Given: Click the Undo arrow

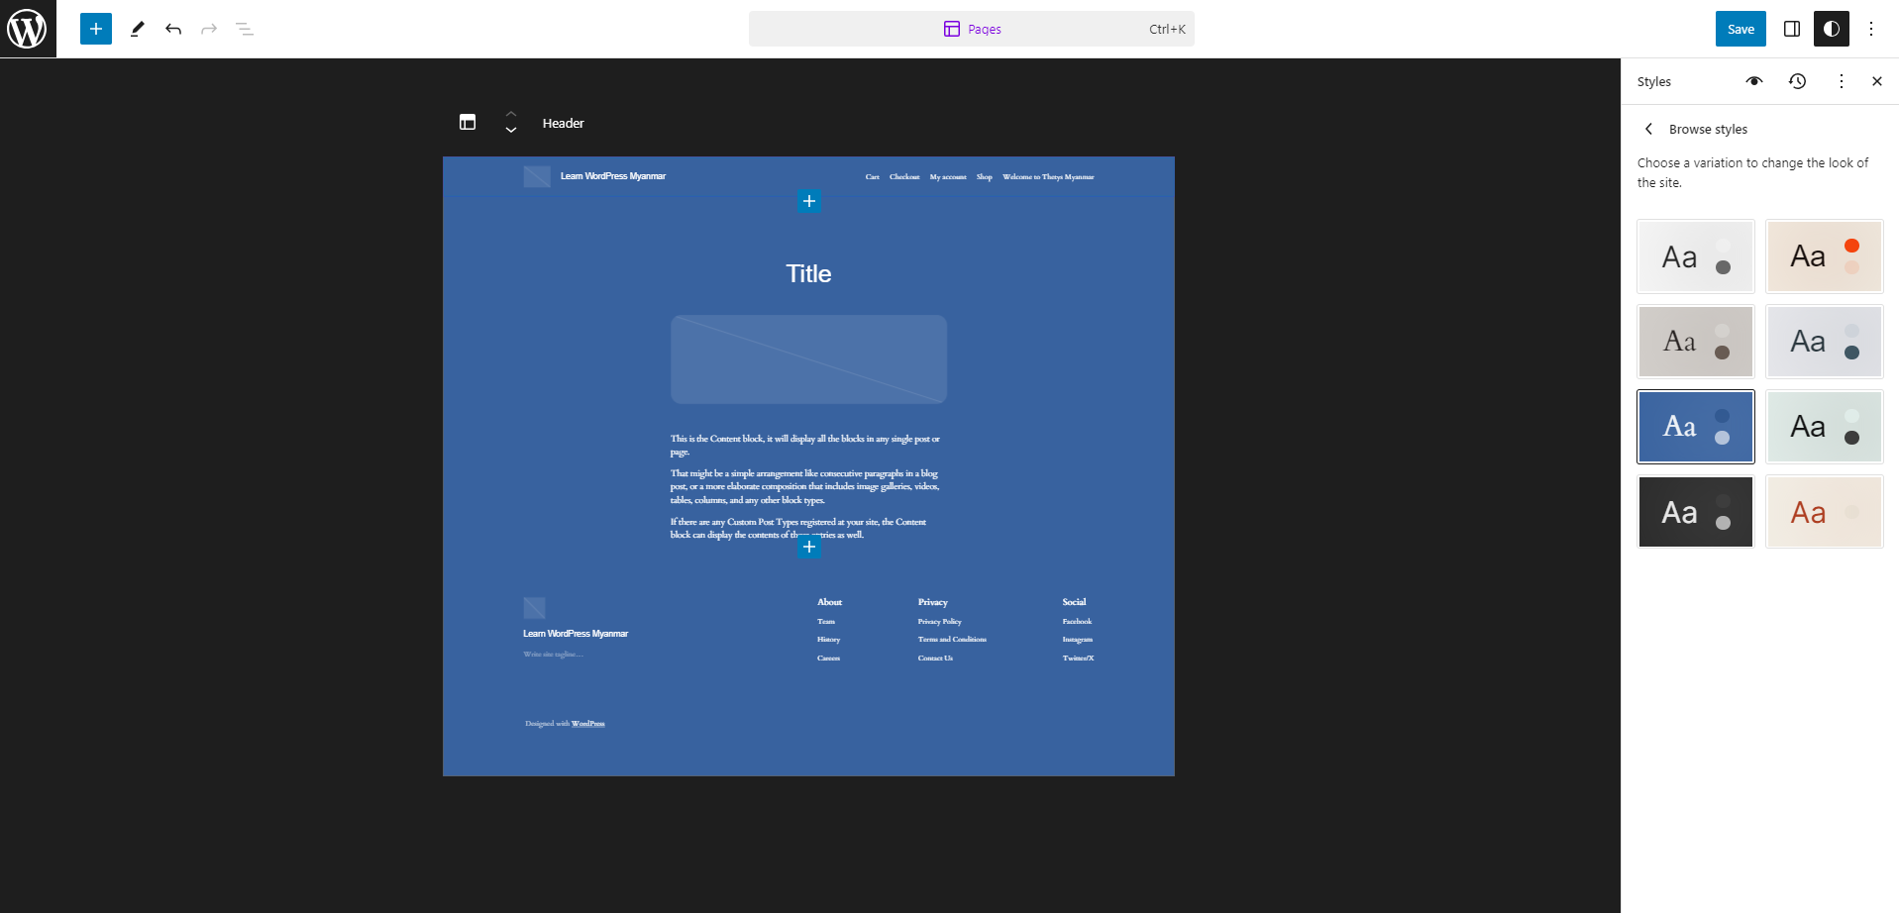Looking at the screenshot, I should click(x=173, y=29).
